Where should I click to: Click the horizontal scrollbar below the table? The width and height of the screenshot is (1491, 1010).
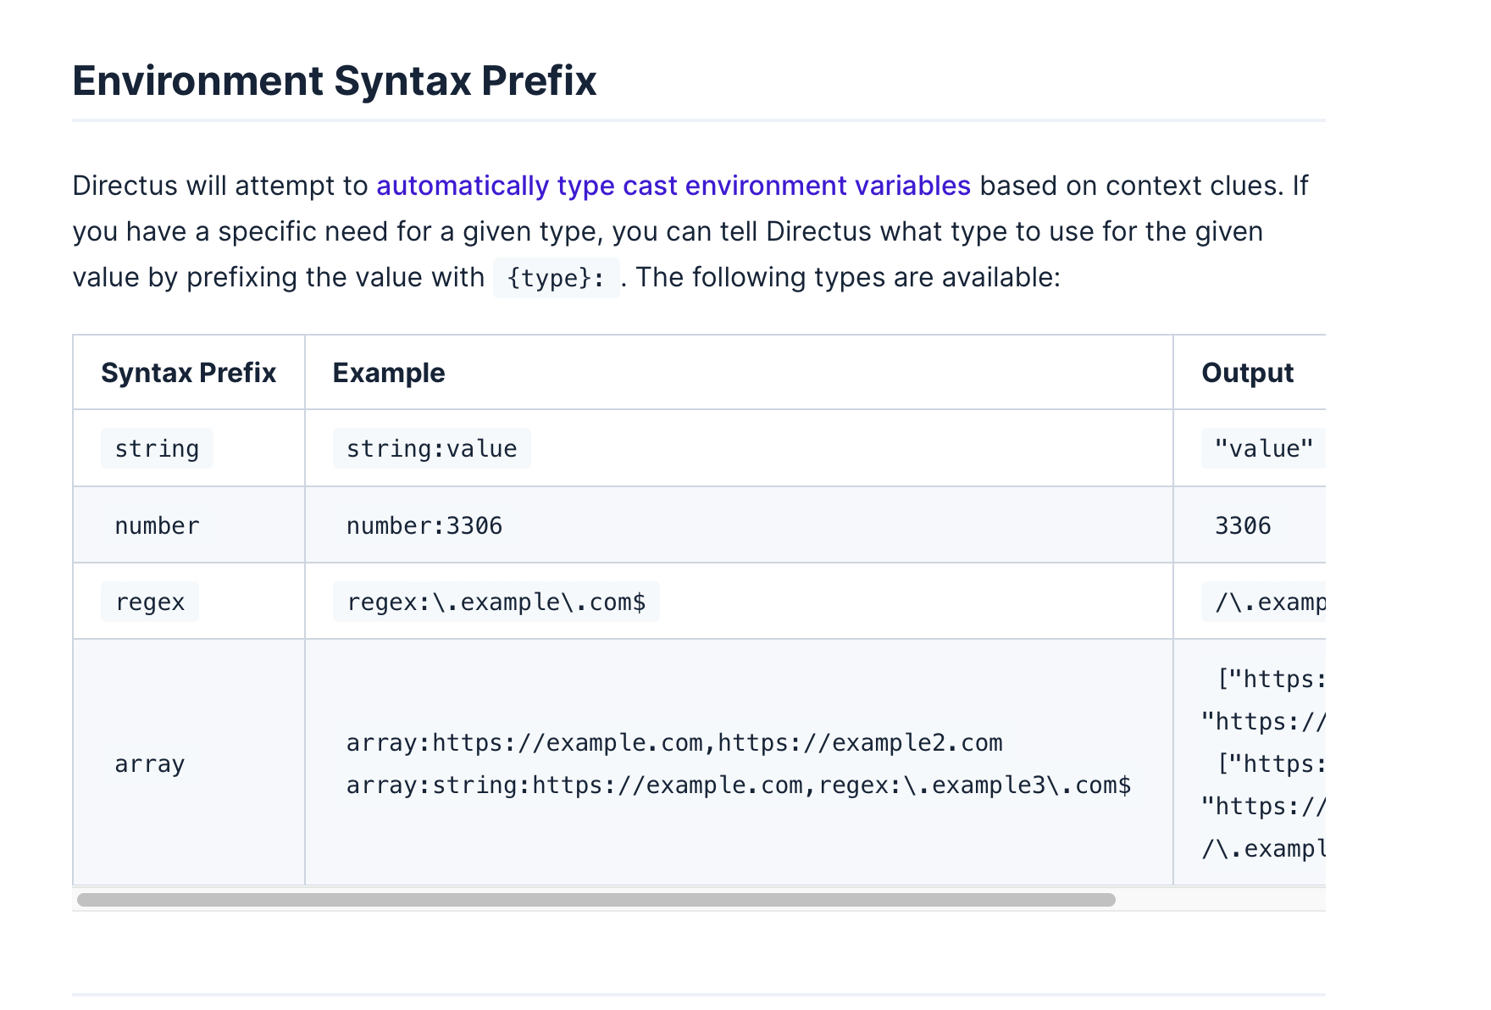(x=596, y=900)
